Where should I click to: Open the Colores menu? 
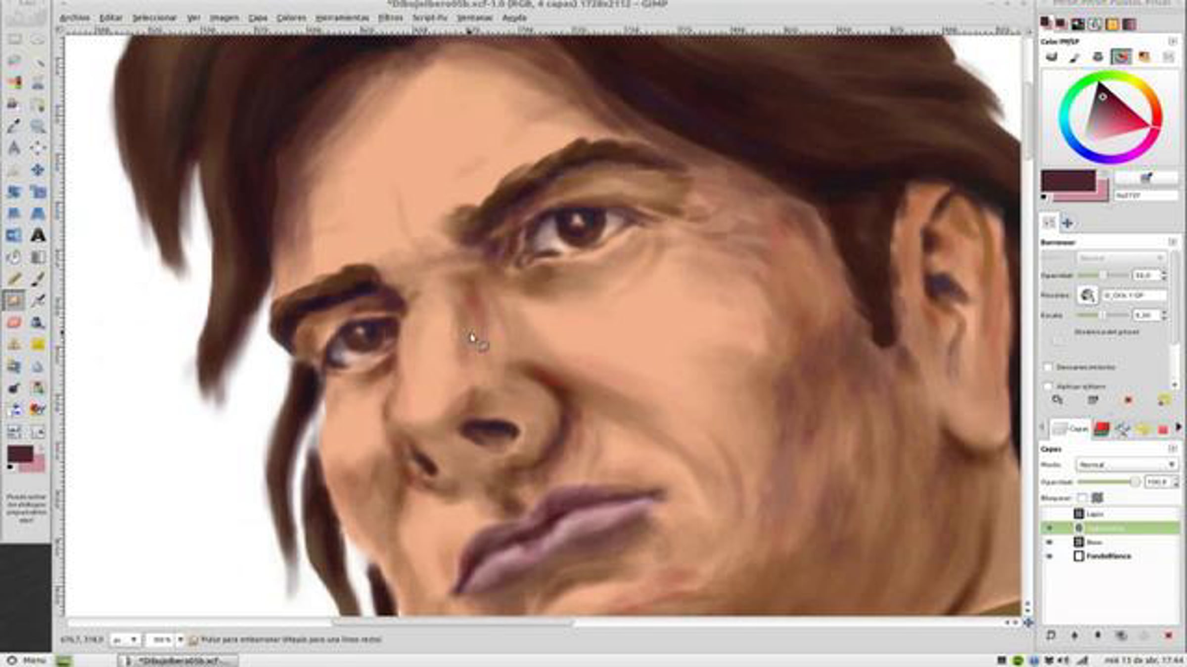pos(291,18)
